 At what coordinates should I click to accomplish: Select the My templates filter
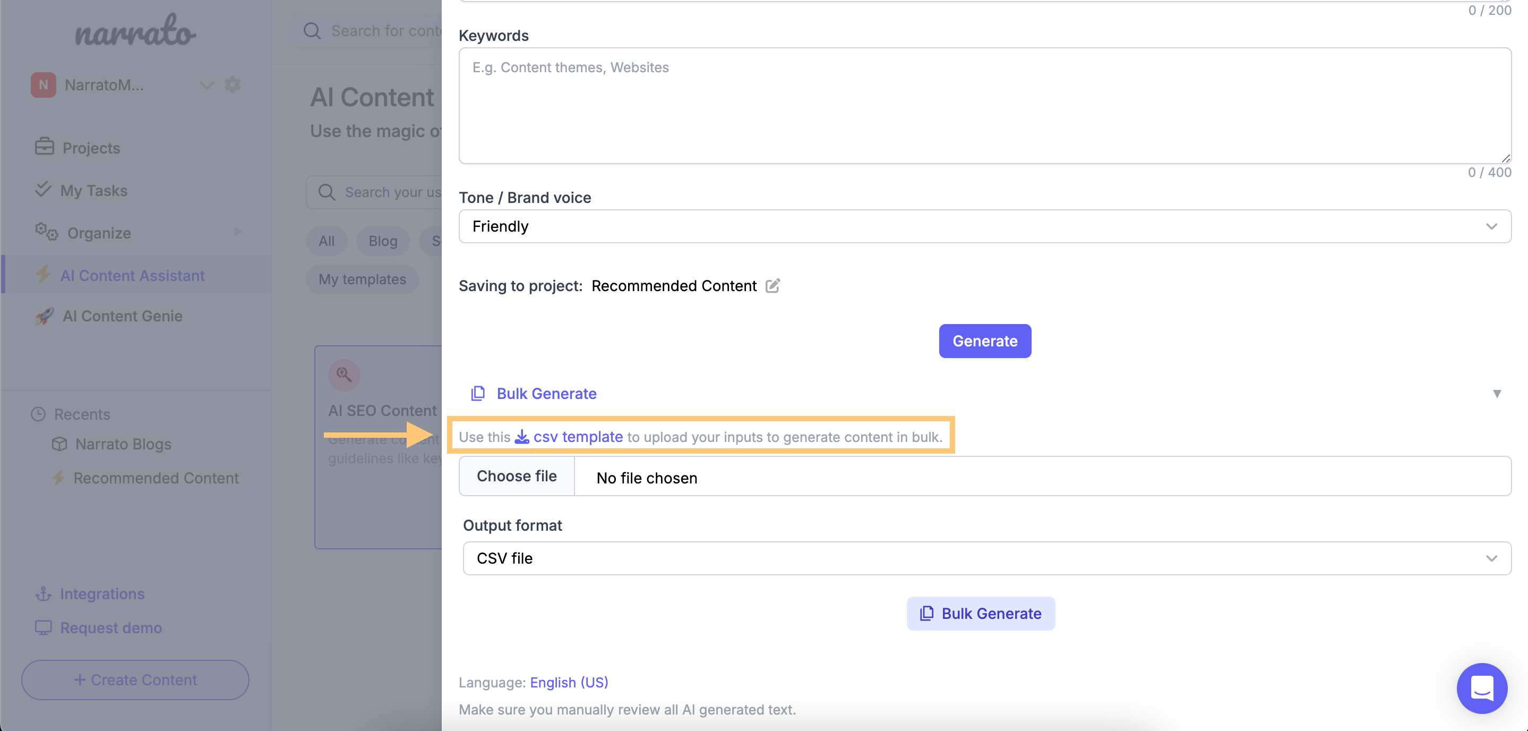point(363,279)
